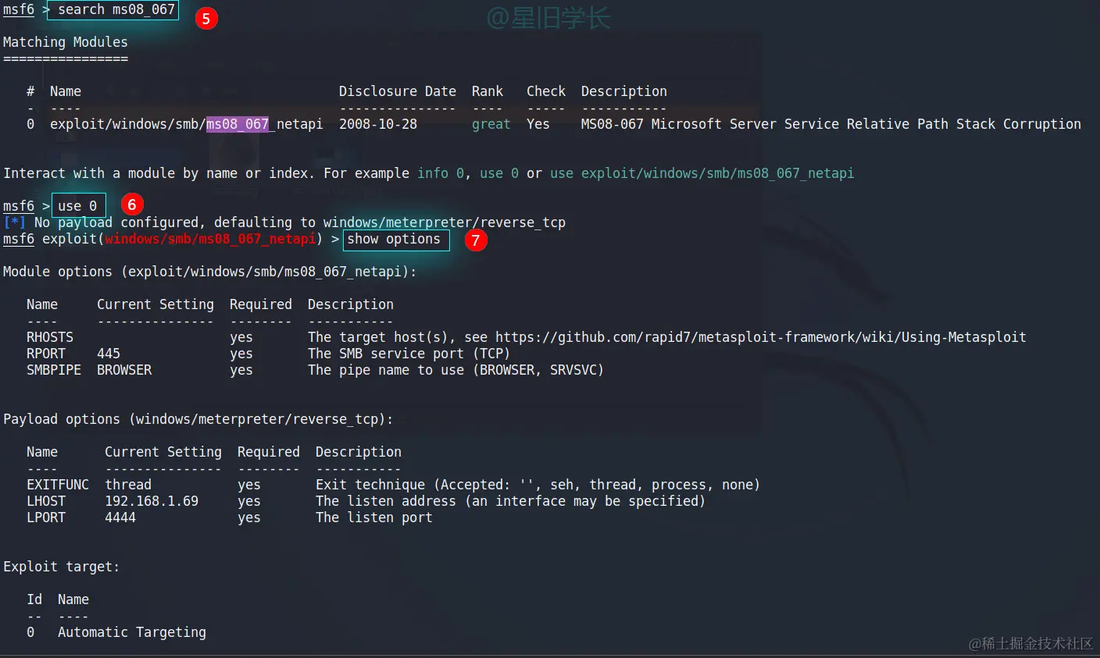Click "The SMB service port (TCP)" description
Image resolution: width=1100 pixels, height=658 pixels.
click(409, 354)
